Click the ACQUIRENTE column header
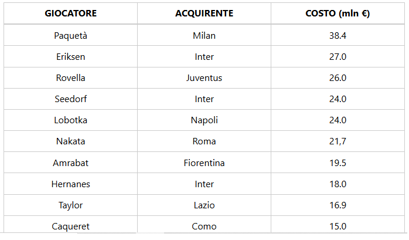The width and height of the screenshot is (409, 240). pos(204,13)
